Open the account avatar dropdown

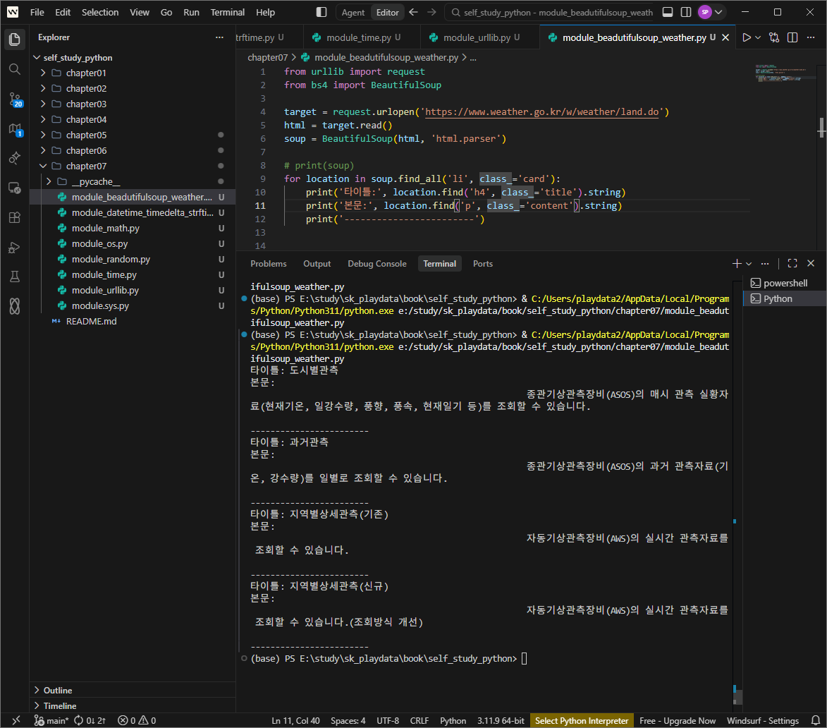711,11
